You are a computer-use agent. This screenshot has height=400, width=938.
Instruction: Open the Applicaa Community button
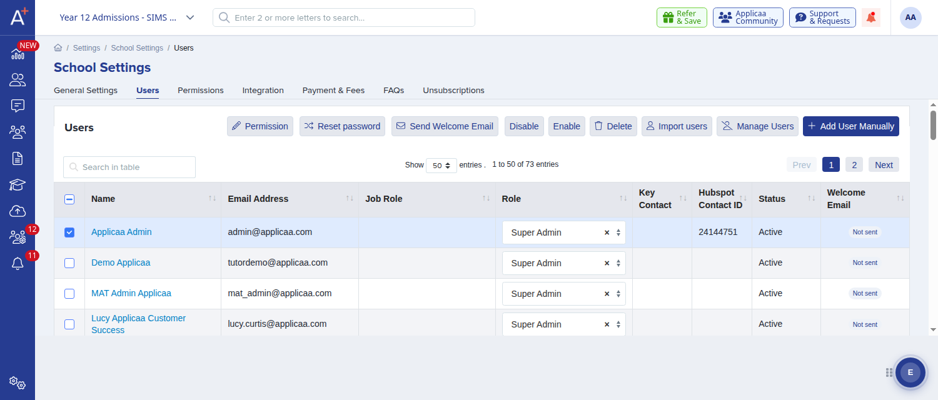pos(748,17)
